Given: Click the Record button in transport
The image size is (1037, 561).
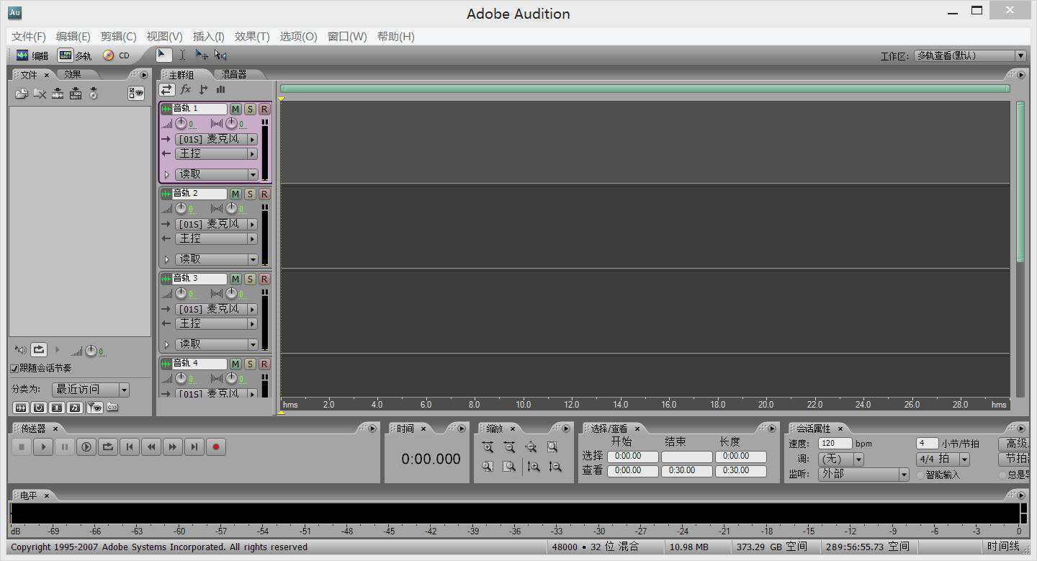Looking at the screenshot, I should [x=216, y=447].
